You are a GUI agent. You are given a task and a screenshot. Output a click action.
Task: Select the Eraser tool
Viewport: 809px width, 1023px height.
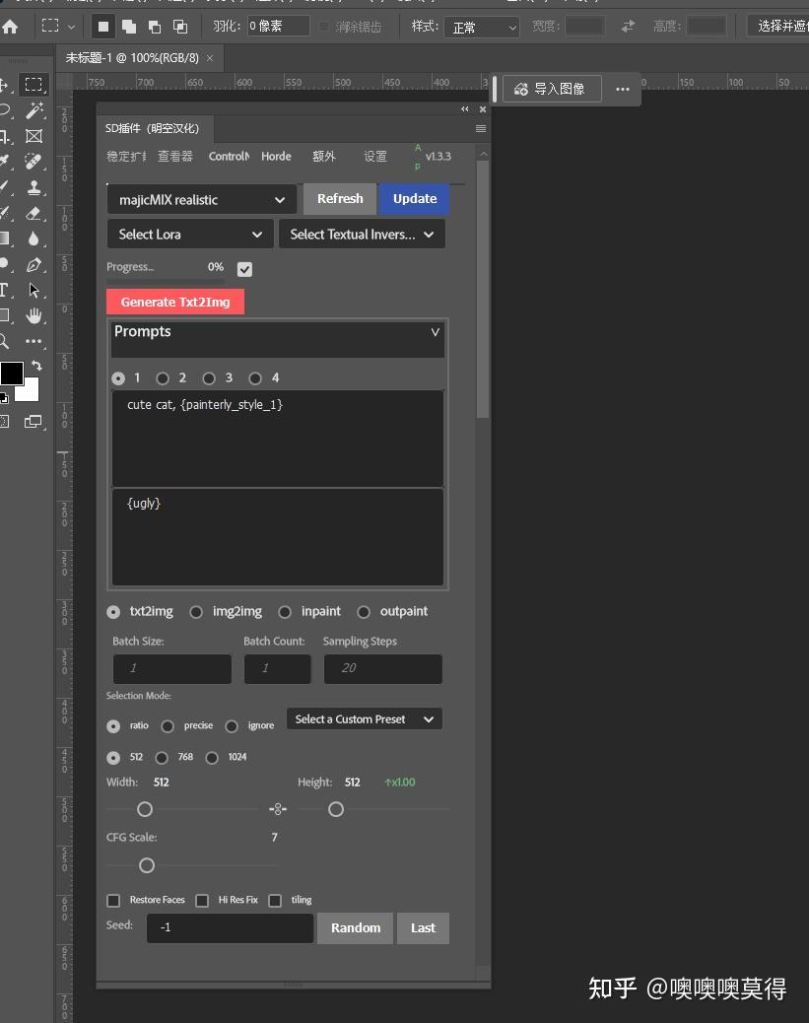[34, 214]
